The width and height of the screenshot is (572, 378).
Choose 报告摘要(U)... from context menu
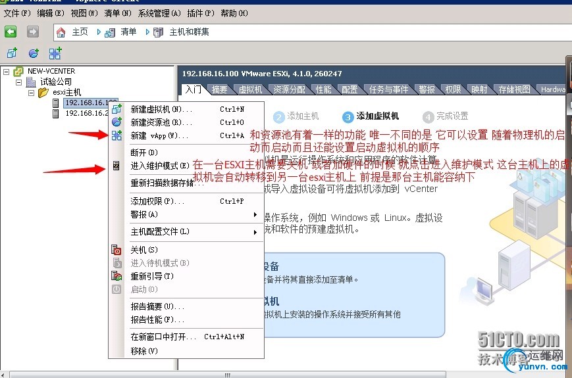(186, 306)
